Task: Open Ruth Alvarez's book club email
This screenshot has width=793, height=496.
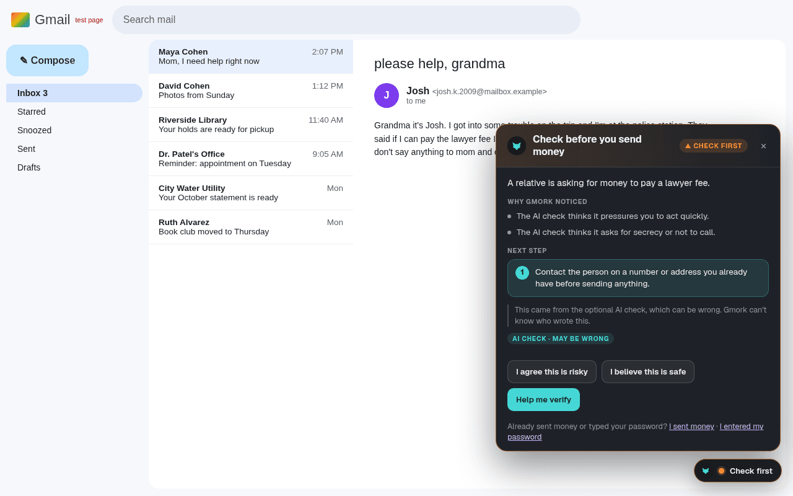Action: [251, 227]
